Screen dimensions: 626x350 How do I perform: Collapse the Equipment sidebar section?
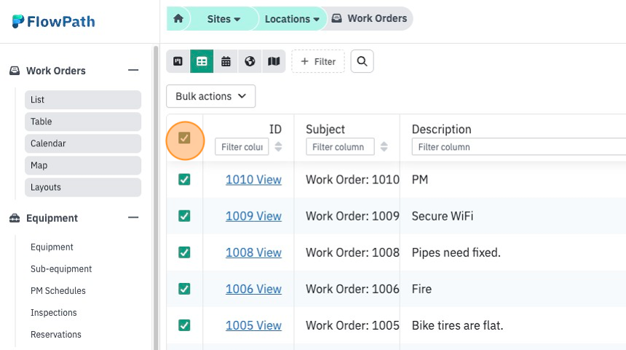(133, 218)
